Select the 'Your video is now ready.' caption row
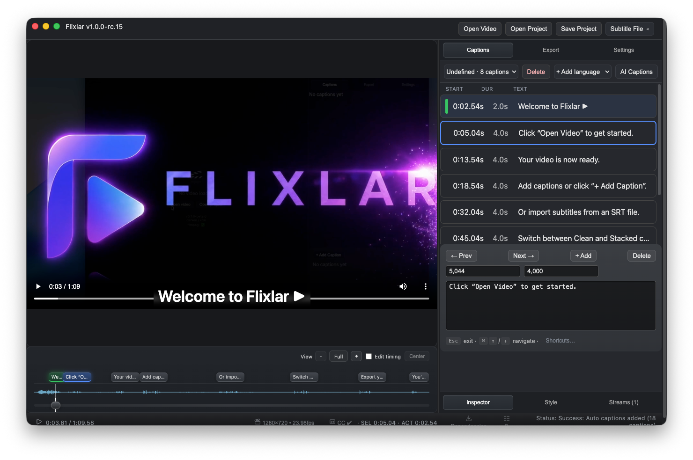This screenshot has height=460, width=693. coord(548,160)
